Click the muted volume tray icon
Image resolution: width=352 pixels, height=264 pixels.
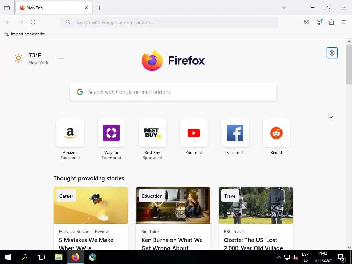pos(295,257)
